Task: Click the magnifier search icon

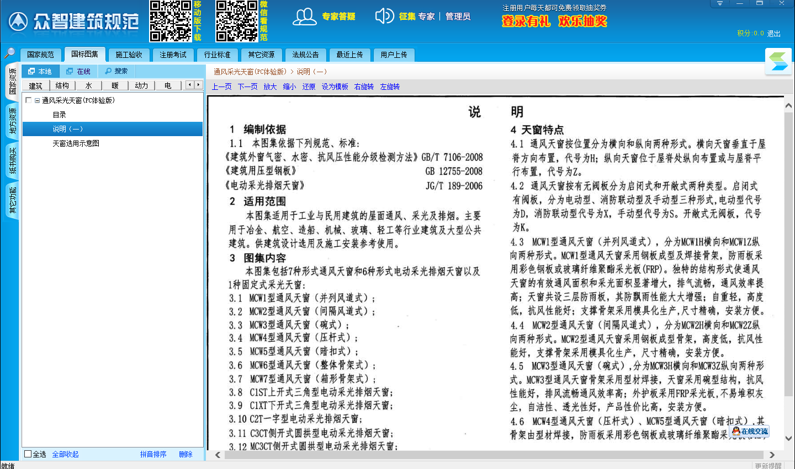Action: (x=9, y=53)
